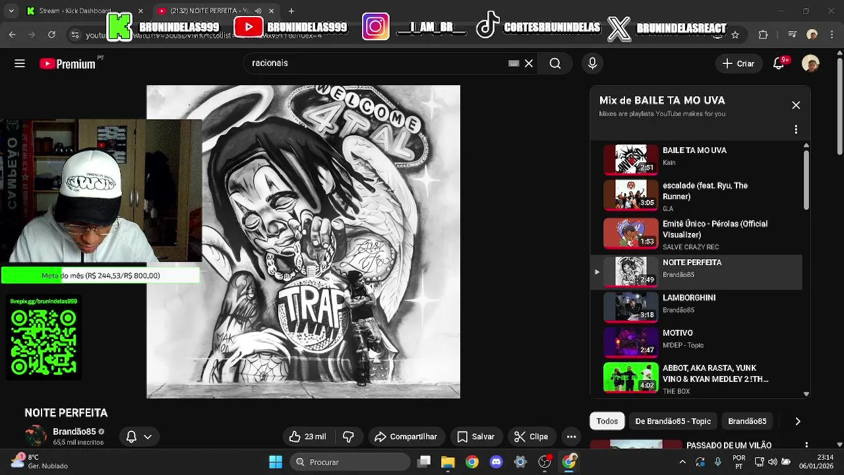Go back with the browser back arrow
844x475 pixels.
pos(13,35)
